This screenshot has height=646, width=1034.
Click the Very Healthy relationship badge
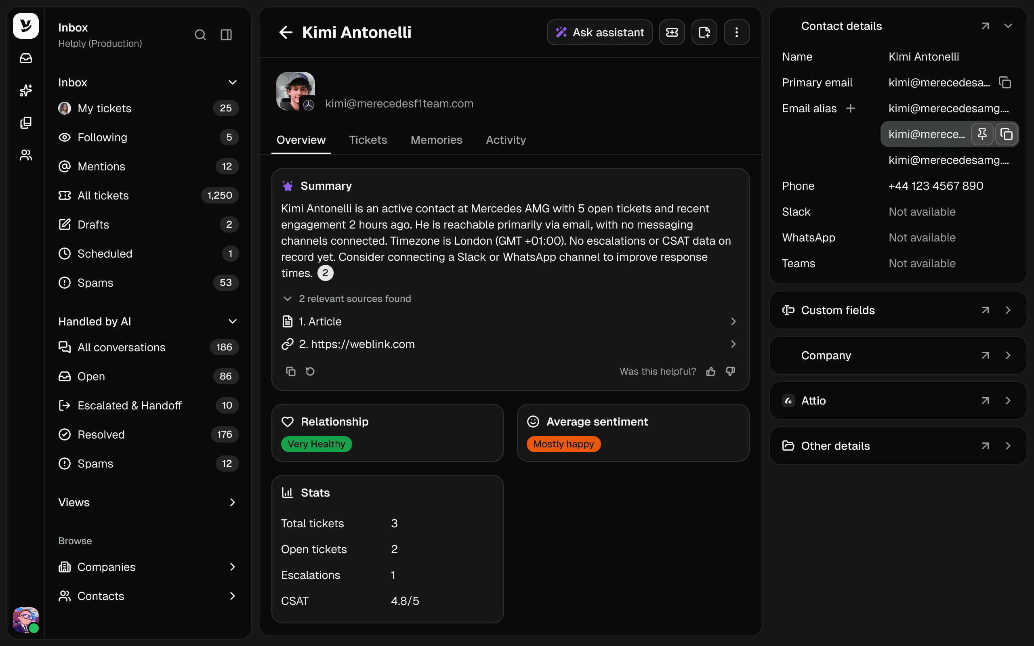pyautogui.click(x=316, y=444)
